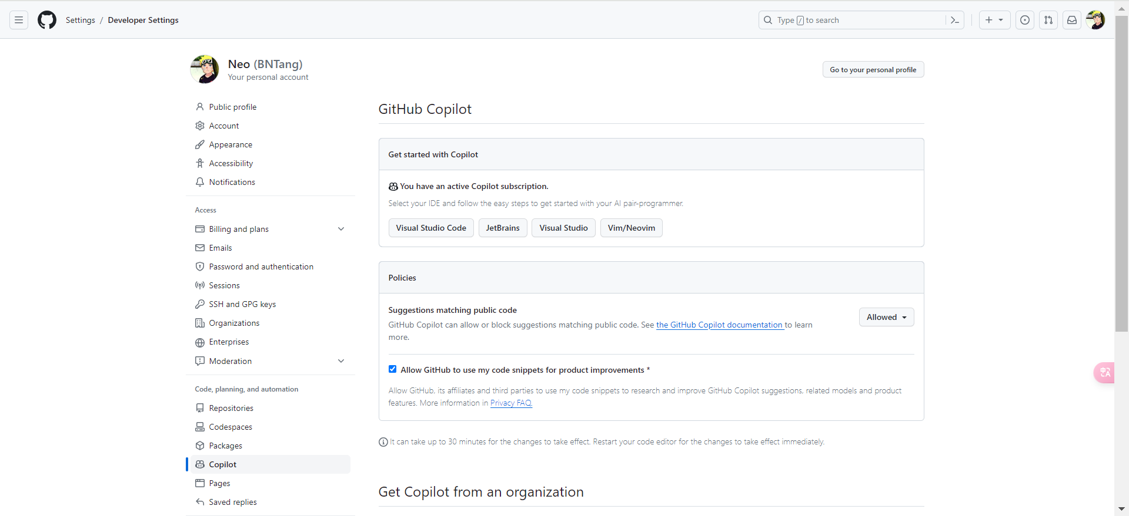Click Settings in the breadcrumb
1129x516 pixels.
tap(81, 20)
